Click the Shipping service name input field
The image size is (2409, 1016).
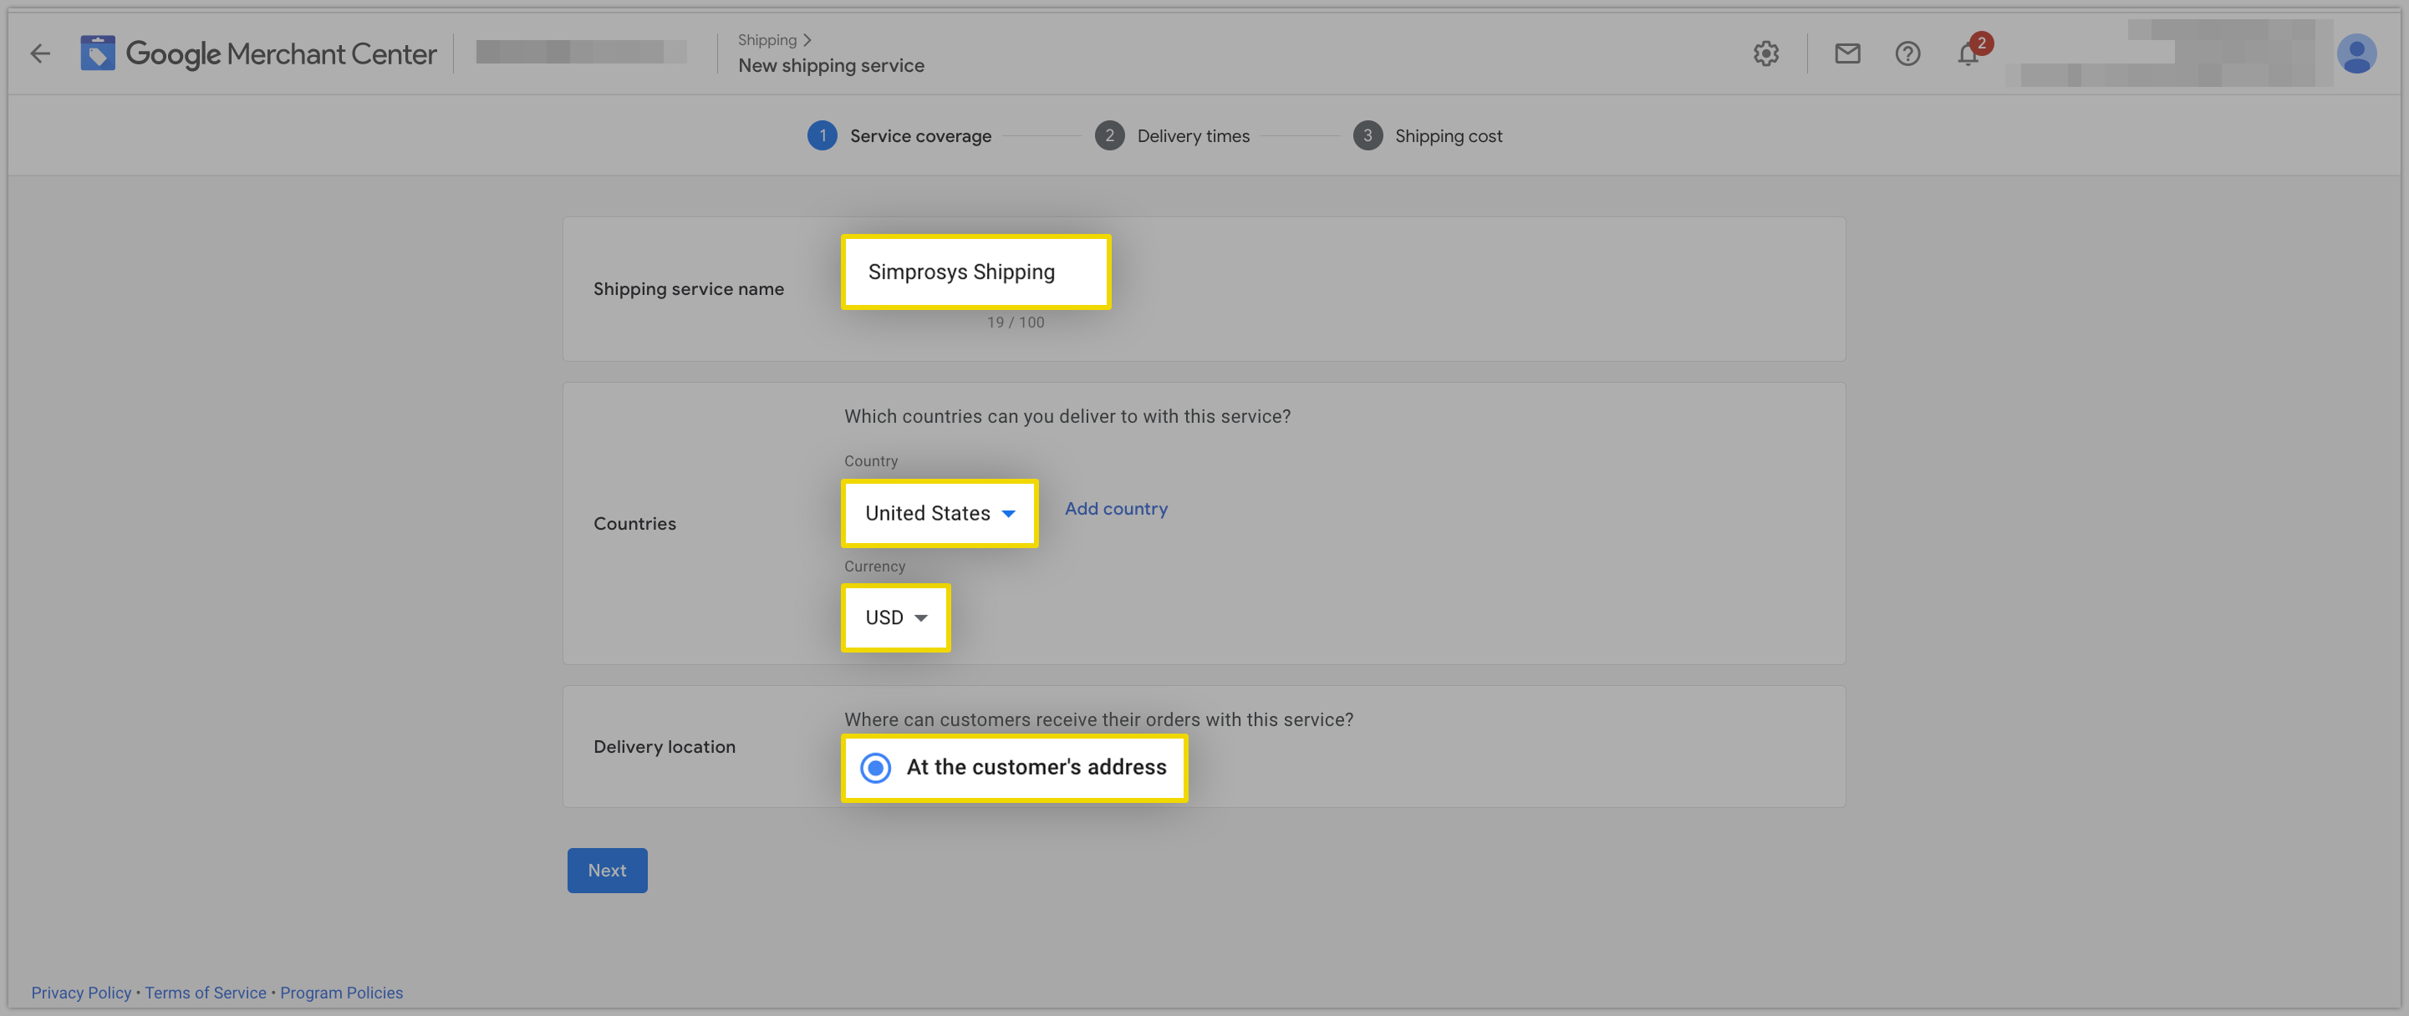pyautogui.click(x=976, y=272)
